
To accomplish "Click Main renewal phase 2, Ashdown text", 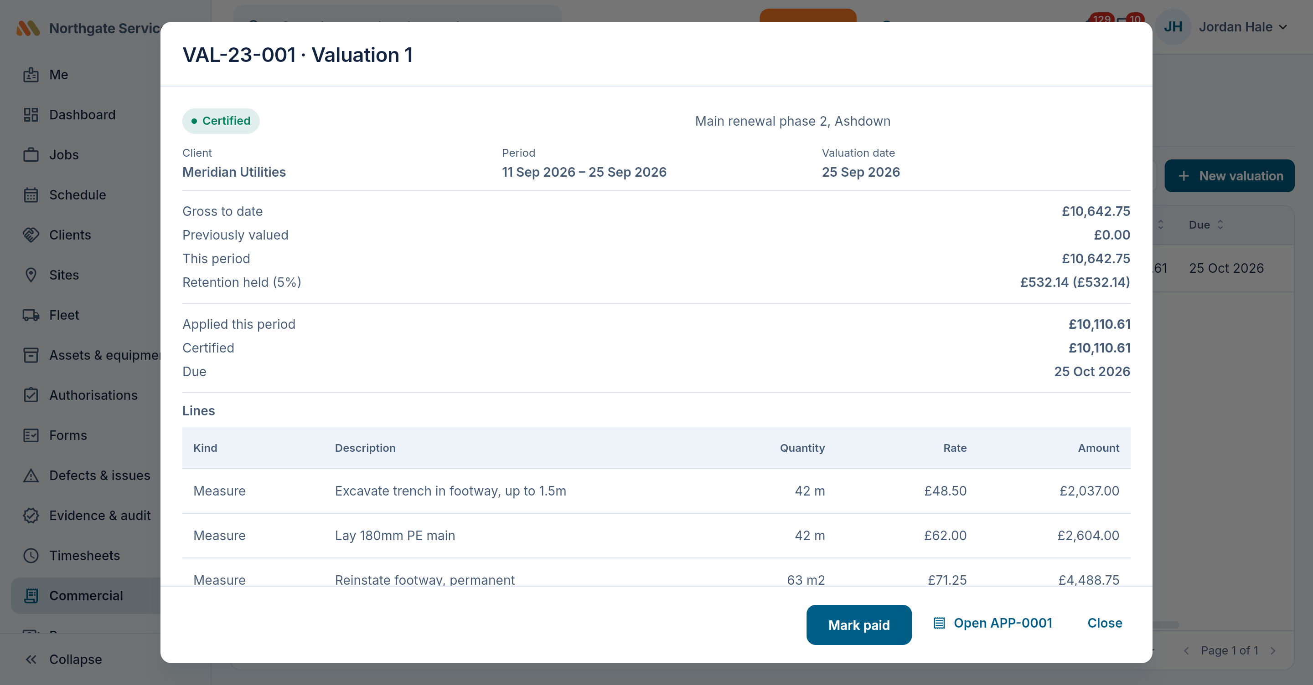I will (x=793, y=121).
